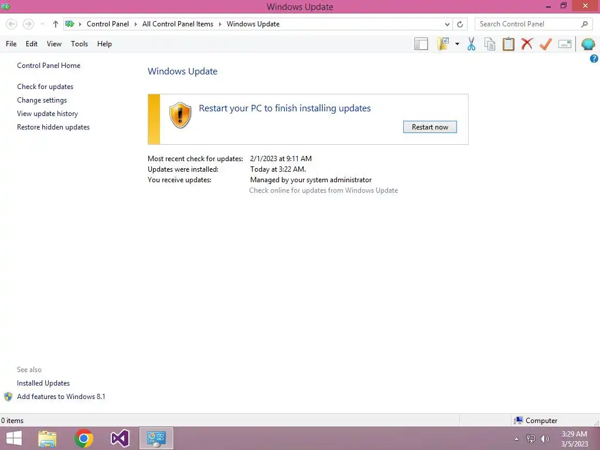The image size is (600, 450).
Task: Open the View menu
Action: 54,44
